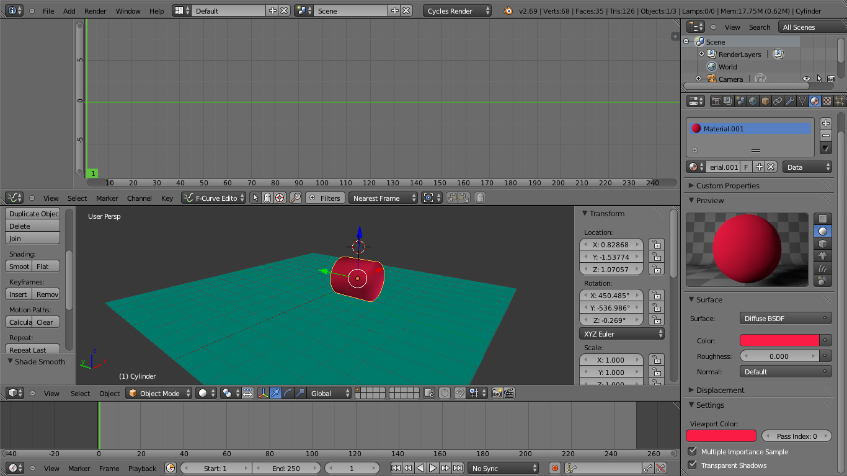Open the Add menu in the top bar
The image size is (847, 476).
(x=69, y=11)
